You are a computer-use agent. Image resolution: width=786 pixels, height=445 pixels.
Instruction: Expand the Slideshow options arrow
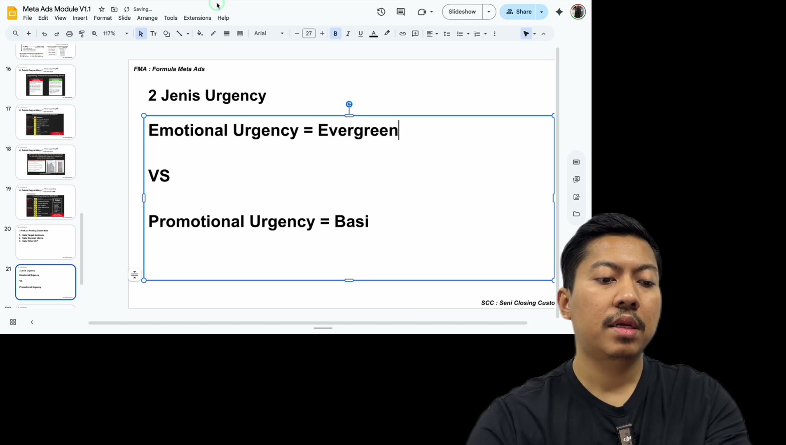pos(489,12)
